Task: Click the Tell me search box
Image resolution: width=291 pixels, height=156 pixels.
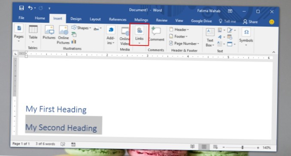Action: pyautogui.click(x=227, y=21)
